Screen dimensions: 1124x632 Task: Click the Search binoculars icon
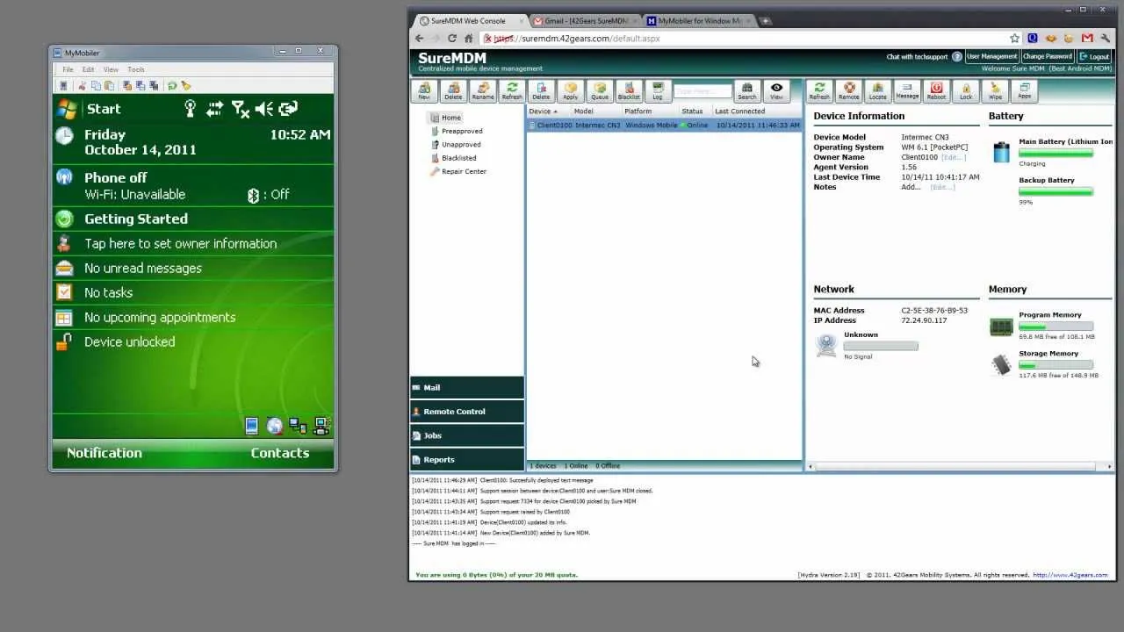tap(746, 90)
